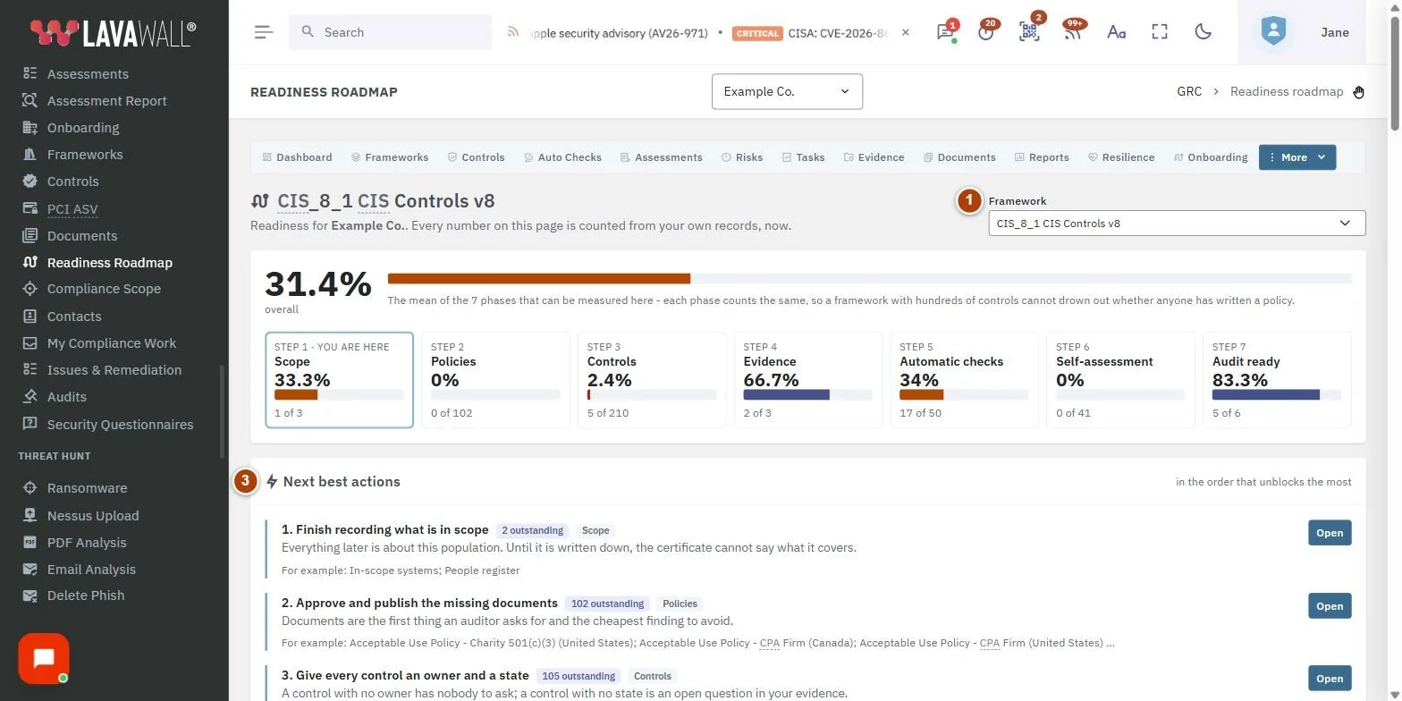Click the feed icon with 99+ badge
The image size is (1402, 701).
[x=1072, y=32]
